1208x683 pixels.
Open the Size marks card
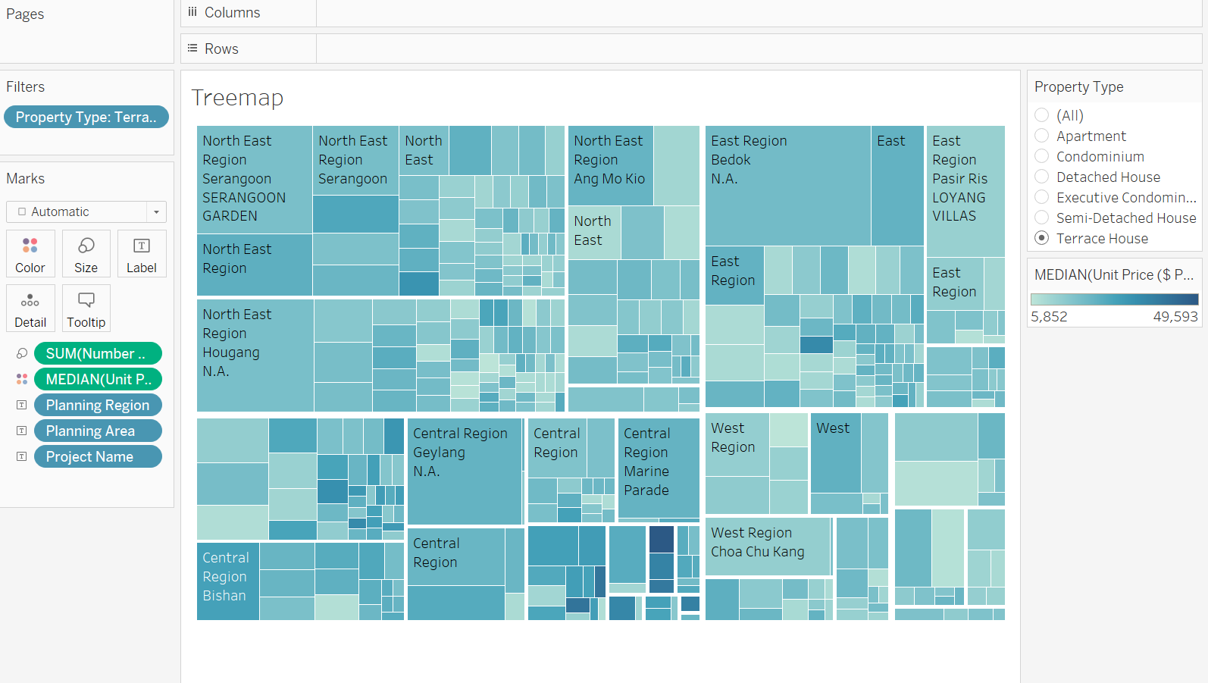click(x=86, y=254)
